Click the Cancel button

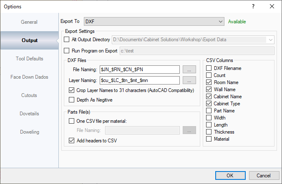[264, 175]
